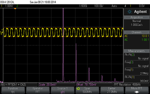Click the 100.0 timebase per division value

point(99,6)
